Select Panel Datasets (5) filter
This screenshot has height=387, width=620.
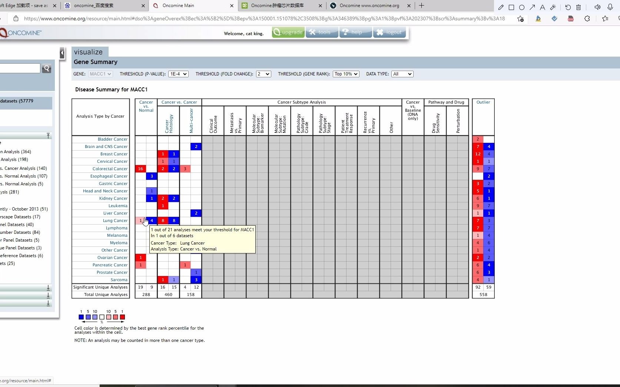pos(20,240)
